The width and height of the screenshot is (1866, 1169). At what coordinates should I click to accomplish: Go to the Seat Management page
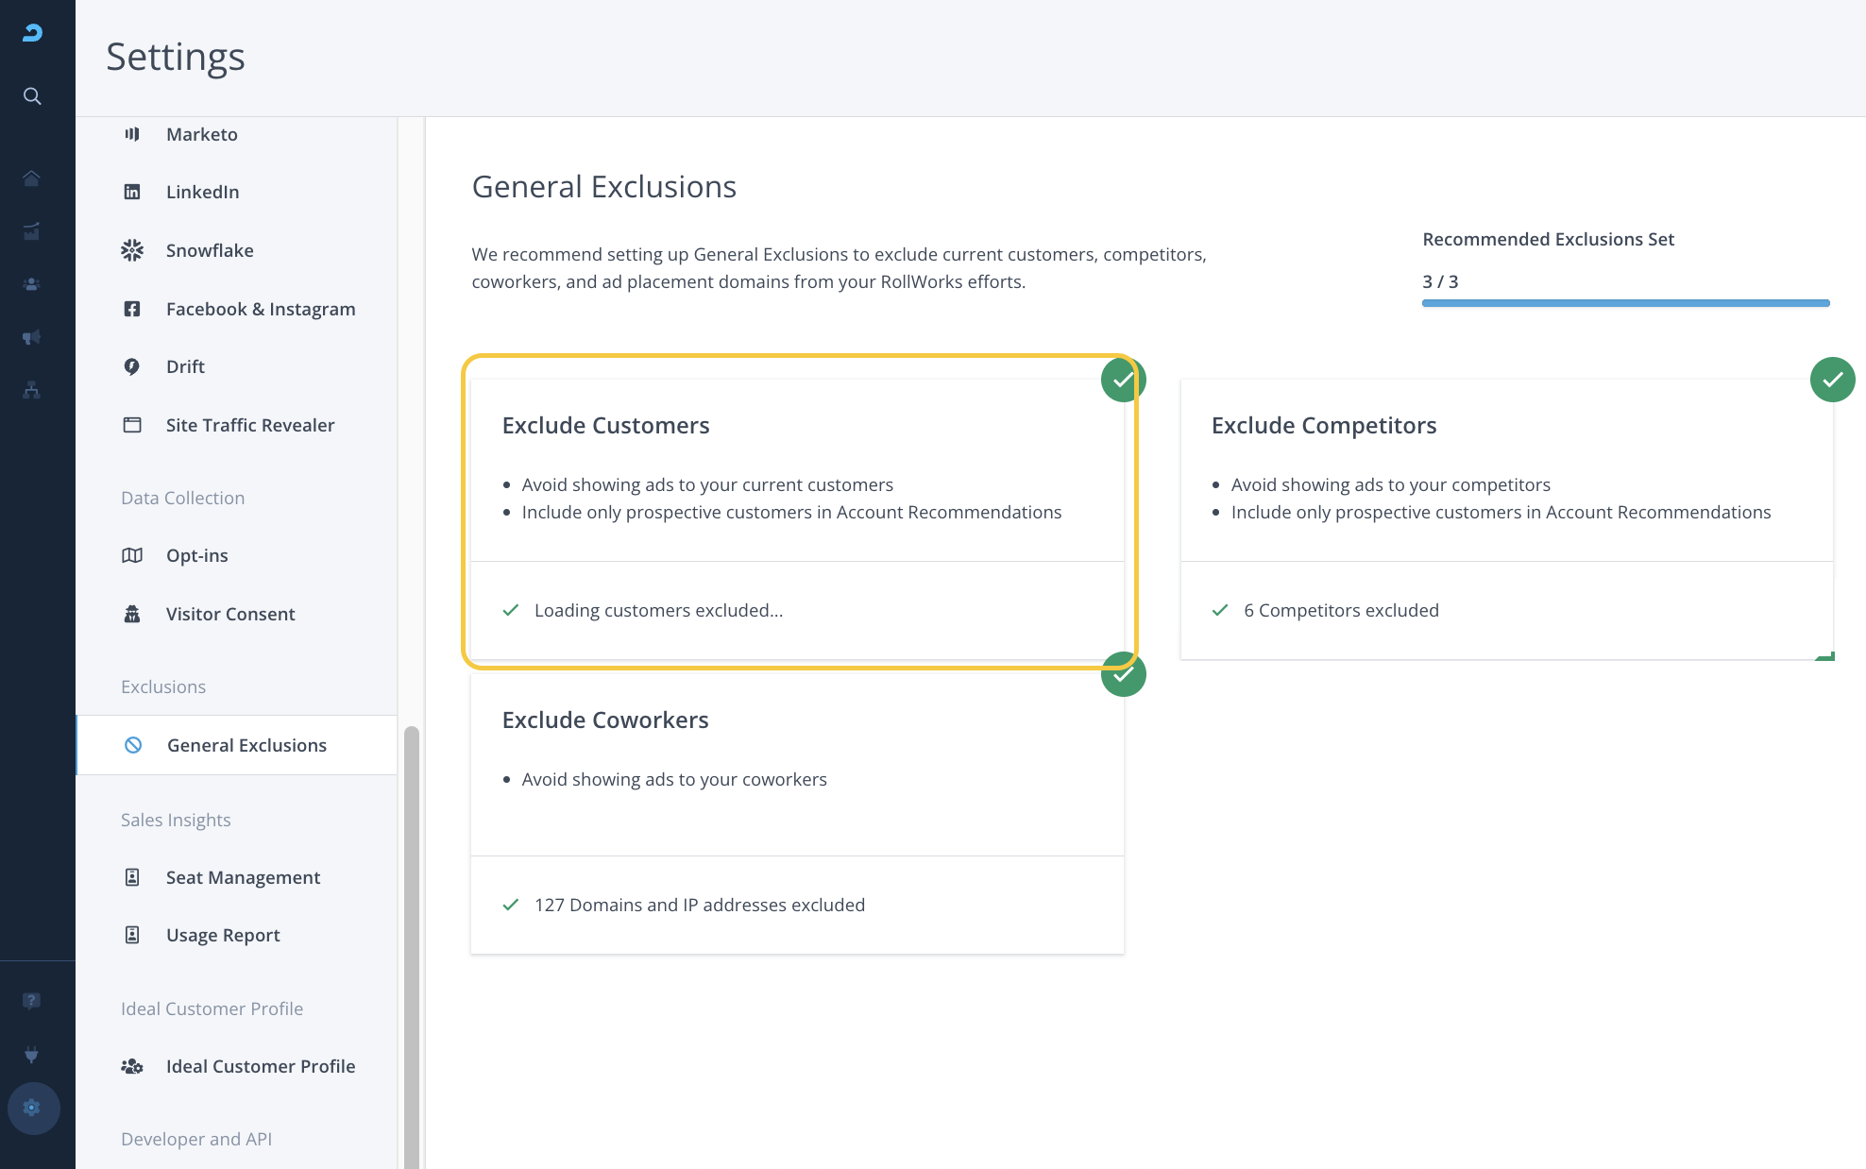(x=243, y=877)
